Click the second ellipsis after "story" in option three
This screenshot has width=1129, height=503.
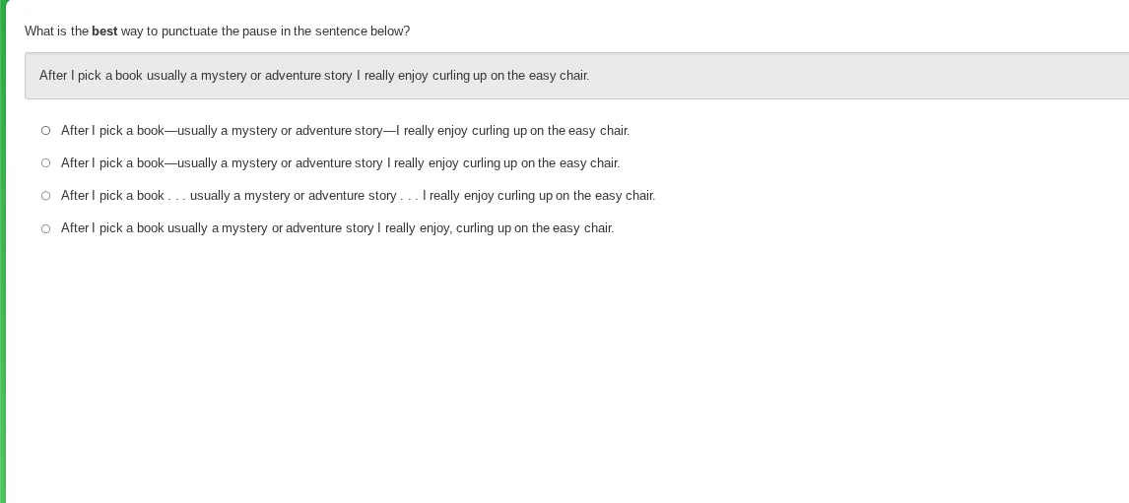tap(409, 196)
